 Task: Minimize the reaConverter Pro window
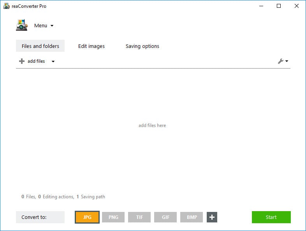[261, 6]
